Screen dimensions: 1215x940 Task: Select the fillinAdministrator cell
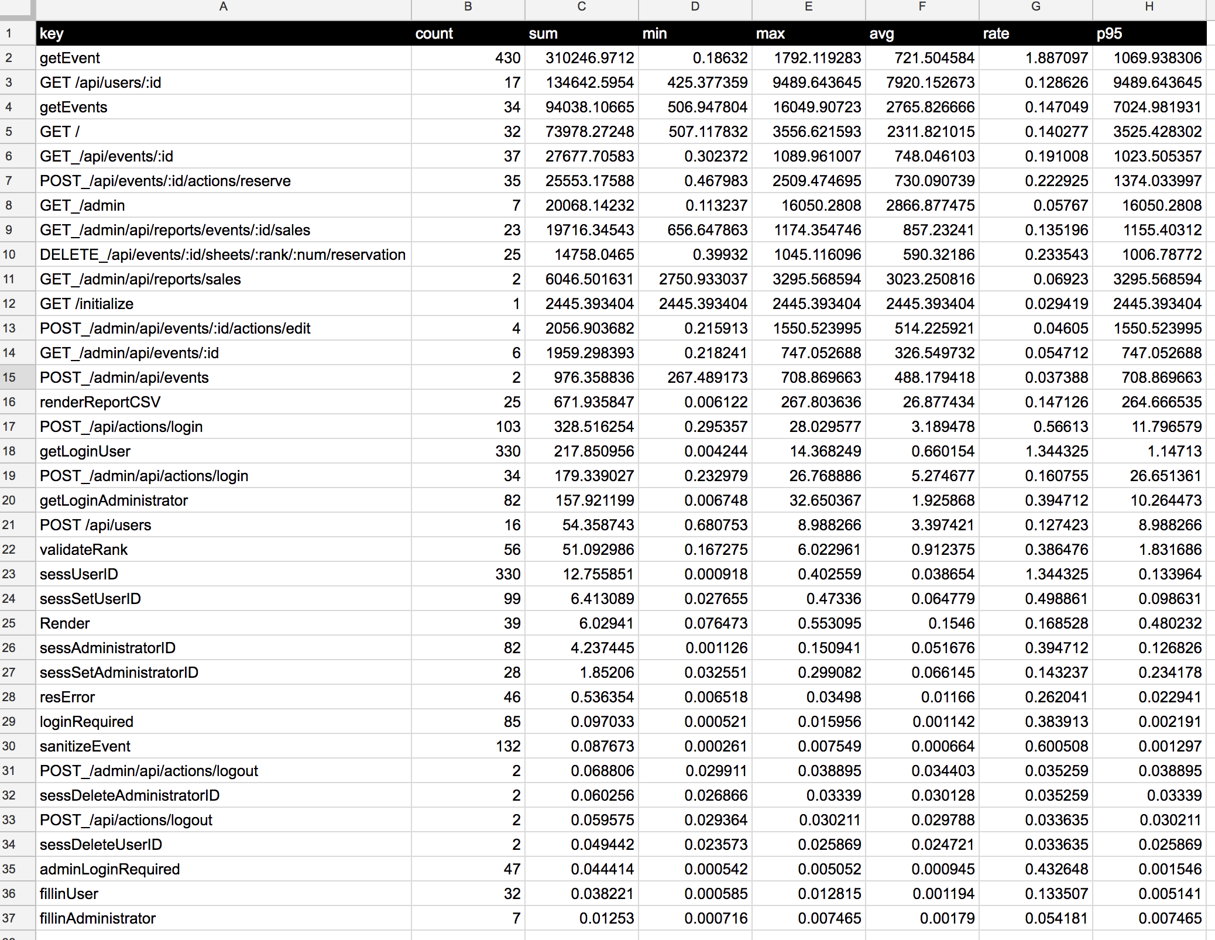tap(223, 918)
